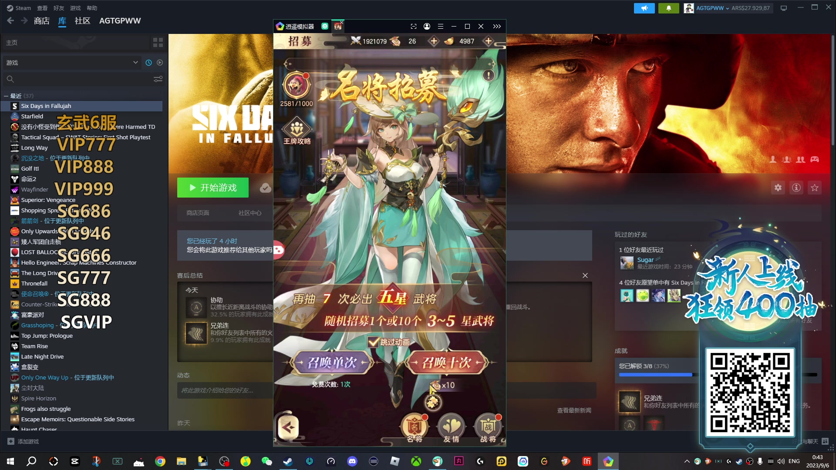Add more gold ingots (4987) via plus

point(489,41)
